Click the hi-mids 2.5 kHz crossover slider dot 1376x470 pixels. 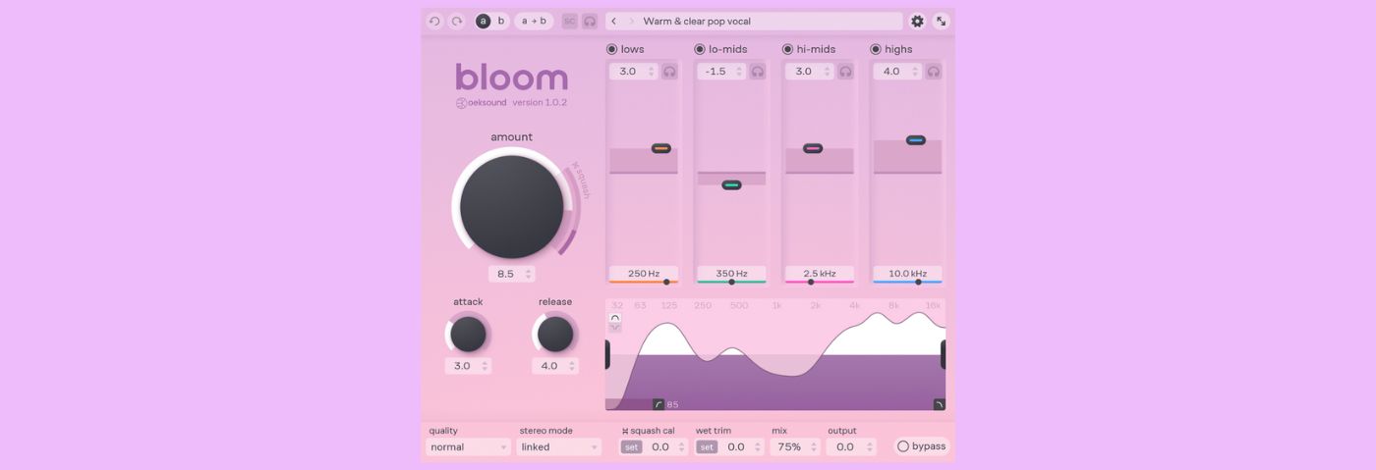tap(811, 282)
